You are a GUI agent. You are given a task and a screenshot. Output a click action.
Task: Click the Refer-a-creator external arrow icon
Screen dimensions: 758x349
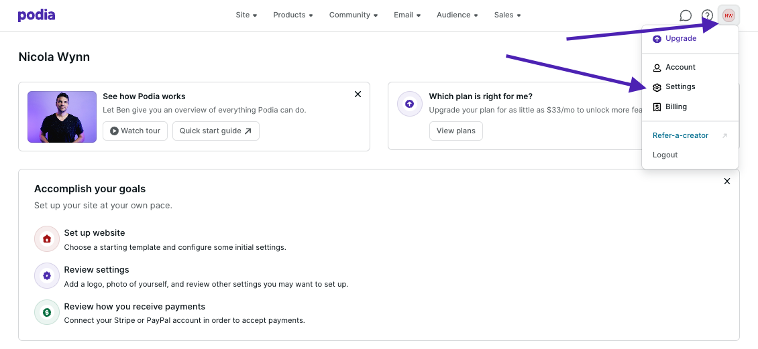tap(724, 136)
